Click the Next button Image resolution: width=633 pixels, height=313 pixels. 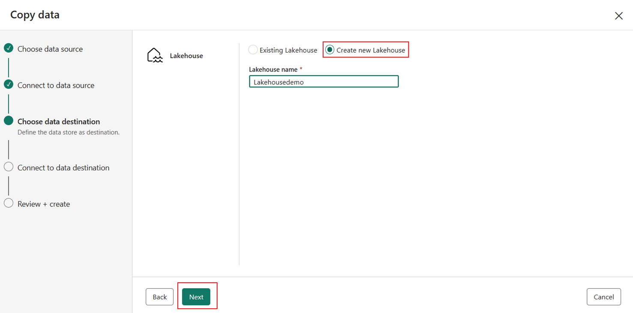[196, 297]
